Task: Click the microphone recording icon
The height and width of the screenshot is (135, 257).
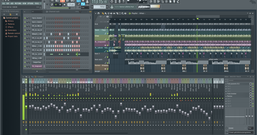Action: click(x=120, y=2)
